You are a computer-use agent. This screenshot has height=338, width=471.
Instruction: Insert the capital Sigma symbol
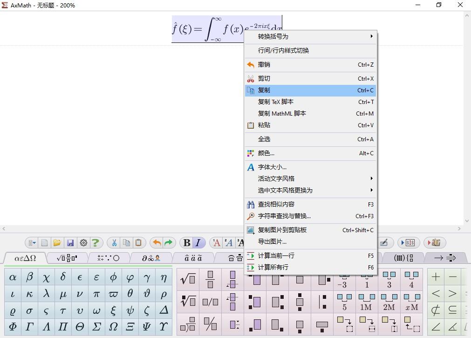tap(96, 326)
